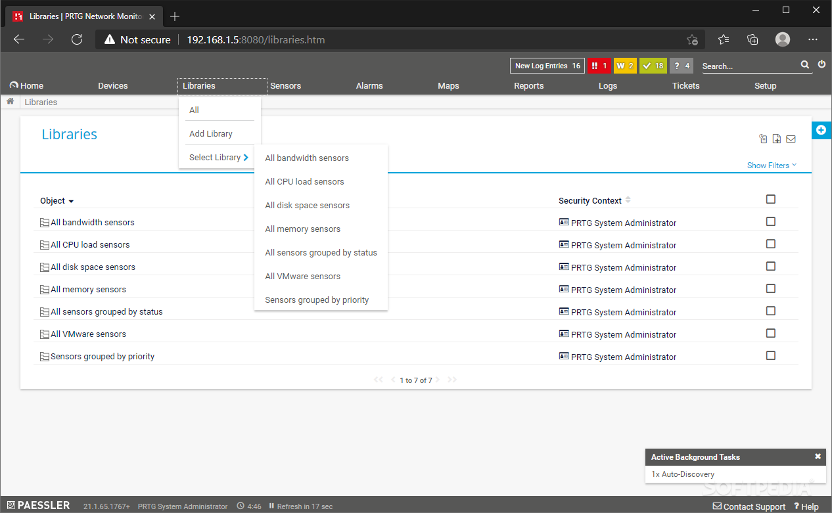Click library icon beside All memory sensors row
This screenshot has width=832, height=513.
point(45,290)
